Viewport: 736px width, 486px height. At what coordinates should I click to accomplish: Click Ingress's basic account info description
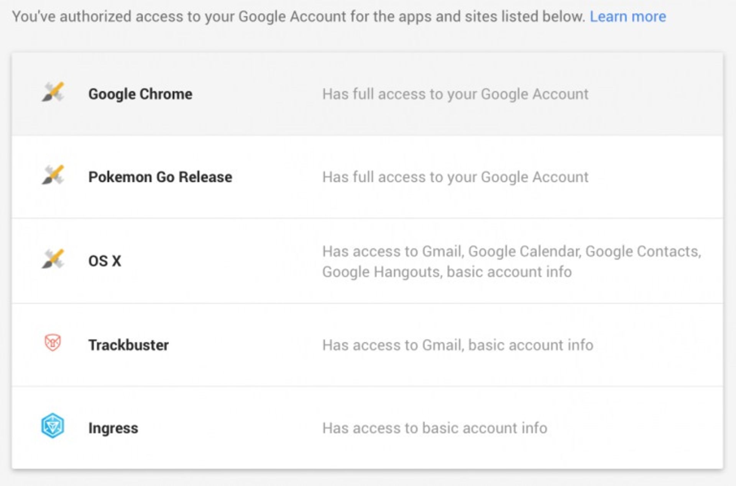(435, 428)
